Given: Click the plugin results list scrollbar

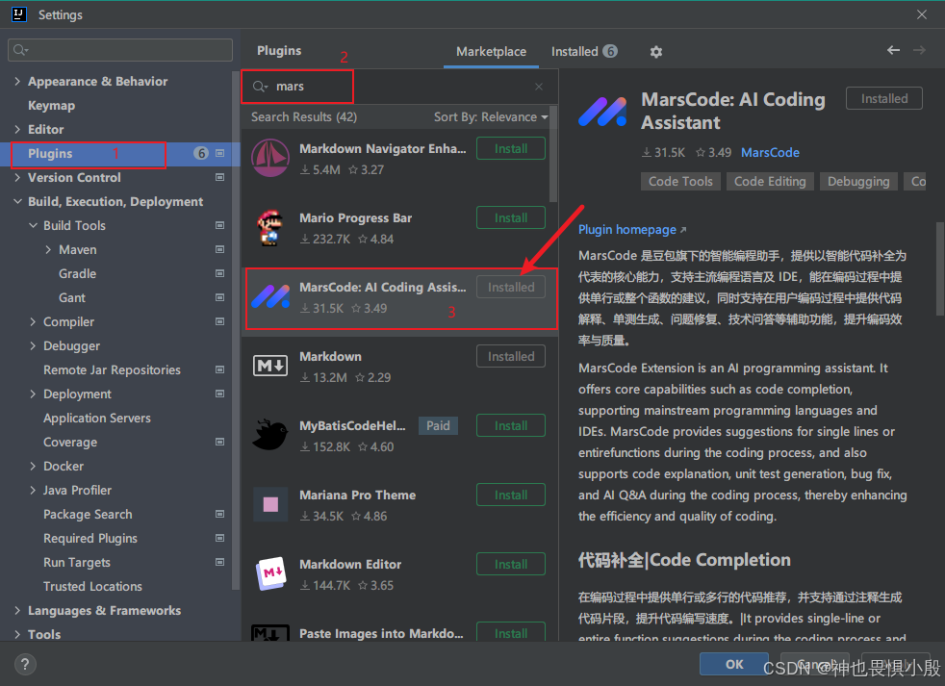Looking at the screenshot, I should click(x=553, y=155).
